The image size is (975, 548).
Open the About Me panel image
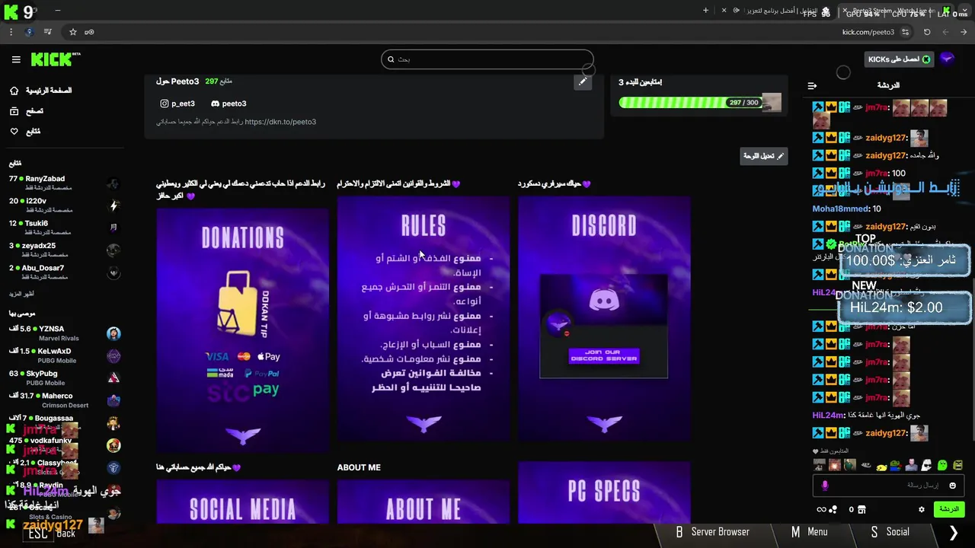click(x=424, y=502)
